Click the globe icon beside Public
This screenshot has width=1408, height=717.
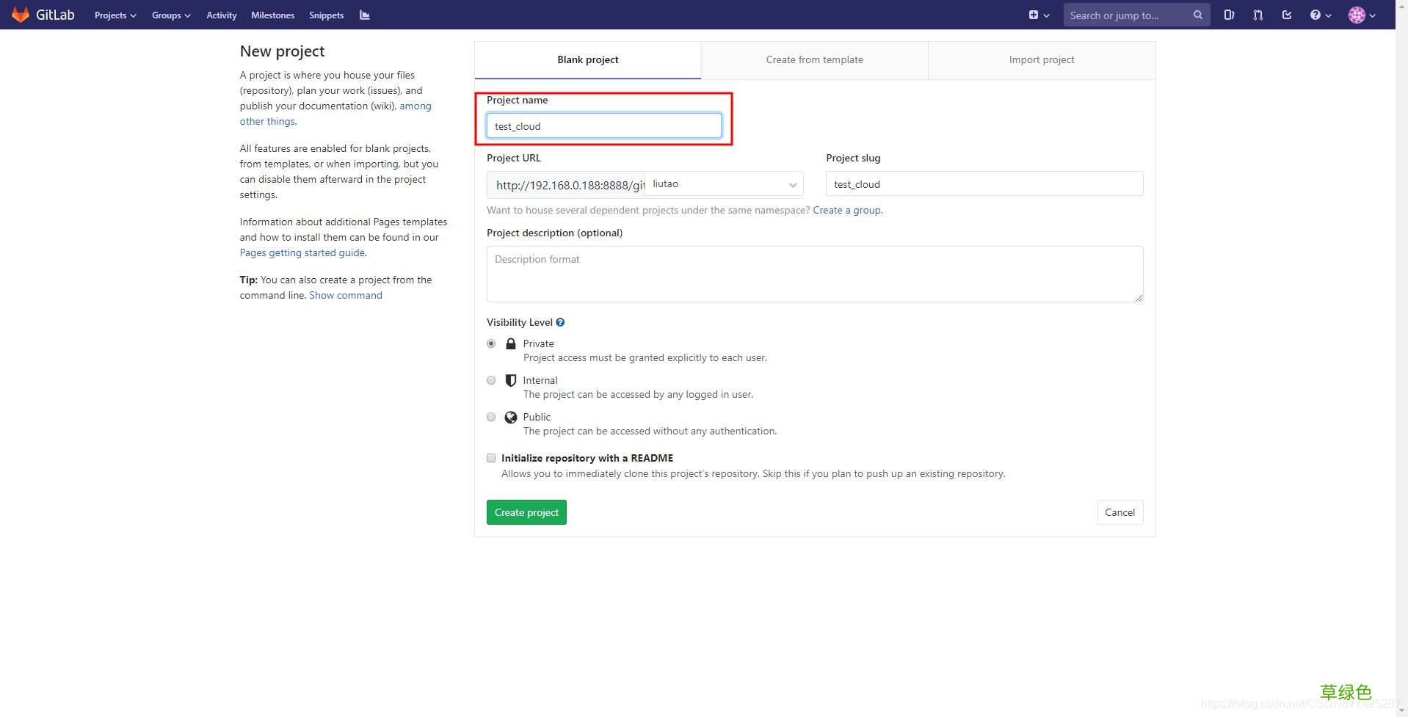click(511, 417)
